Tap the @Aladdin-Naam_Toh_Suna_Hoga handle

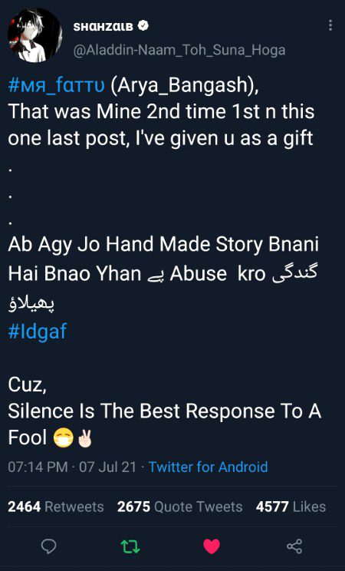[x=179, y=50]
